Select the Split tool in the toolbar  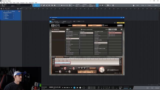[x=41, y=5]
